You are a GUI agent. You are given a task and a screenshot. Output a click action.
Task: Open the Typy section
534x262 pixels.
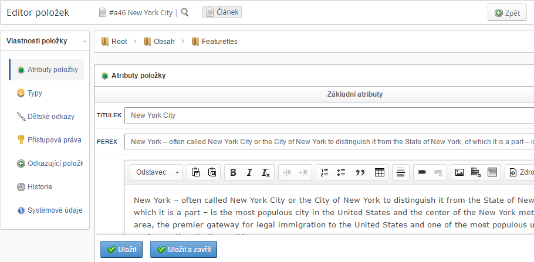[30, 93]
